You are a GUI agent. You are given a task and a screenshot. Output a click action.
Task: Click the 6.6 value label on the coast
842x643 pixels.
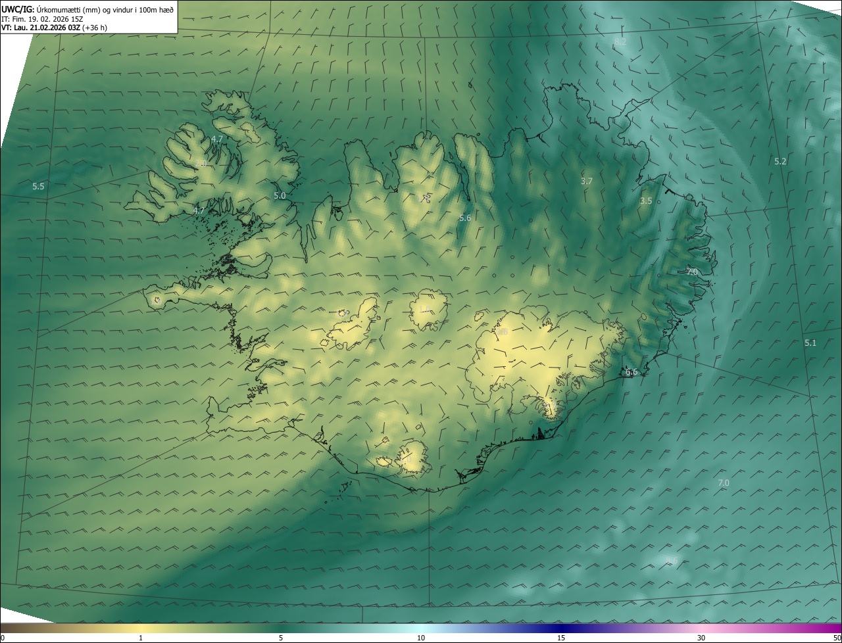click(631, 372)
